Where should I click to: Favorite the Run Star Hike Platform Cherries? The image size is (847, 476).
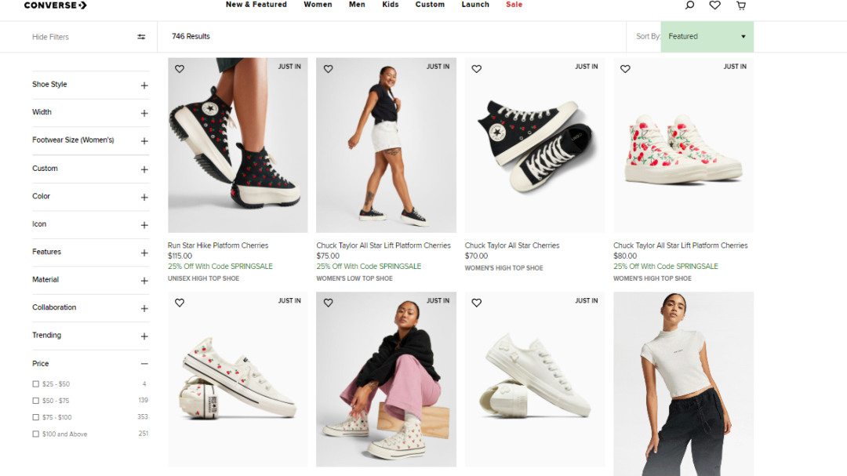[180, 69]
